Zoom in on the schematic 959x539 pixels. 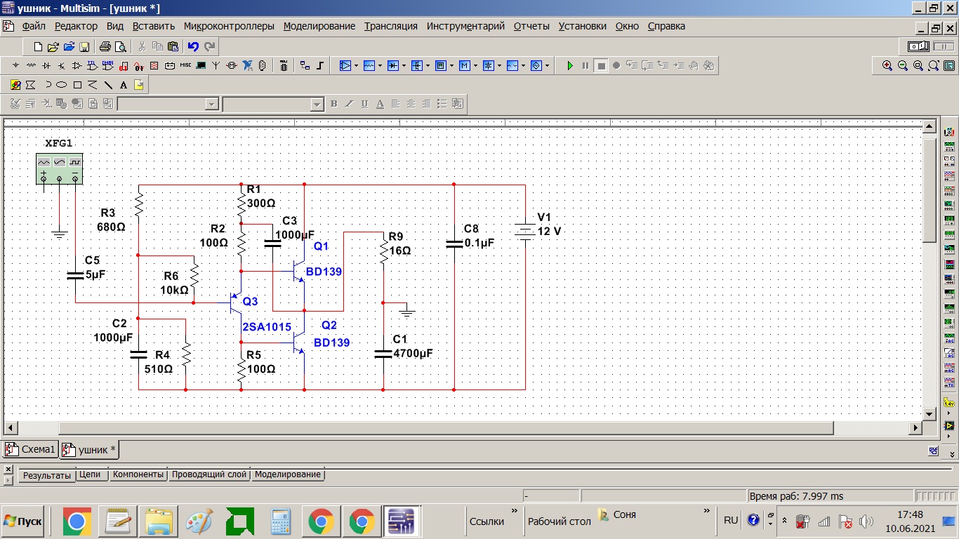click(x=887, y=65)
